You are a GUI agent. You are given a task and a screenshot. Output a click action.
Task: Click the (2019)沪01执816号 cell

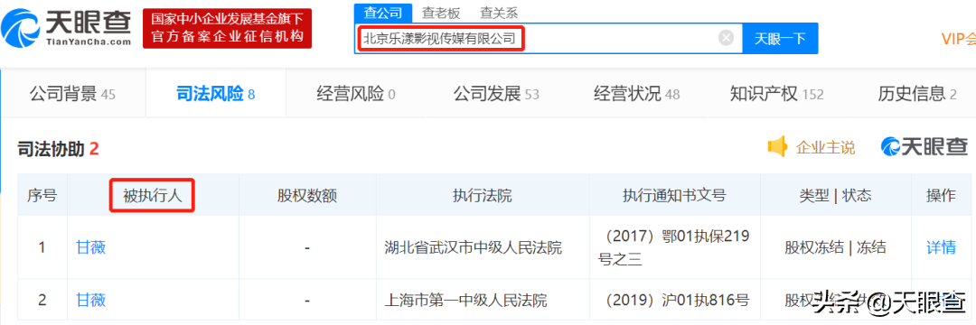point(674,301)
